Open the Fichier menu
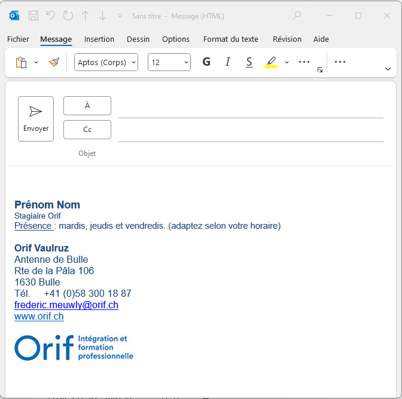This screenshot has width=402, height=399. coord(18,39)
